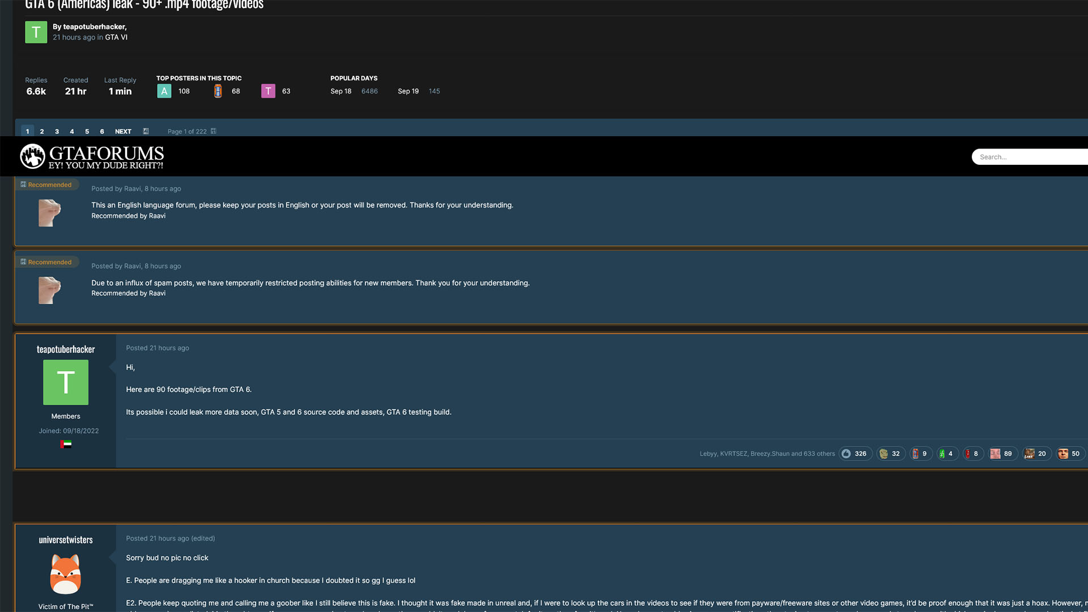
Task: Open the GTAForums logo home link
Action: click(92, 156)
